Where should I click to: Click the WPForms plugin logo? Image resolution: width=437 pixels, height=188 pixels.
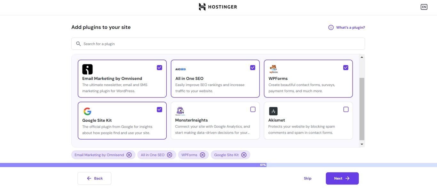coord(274,69)
